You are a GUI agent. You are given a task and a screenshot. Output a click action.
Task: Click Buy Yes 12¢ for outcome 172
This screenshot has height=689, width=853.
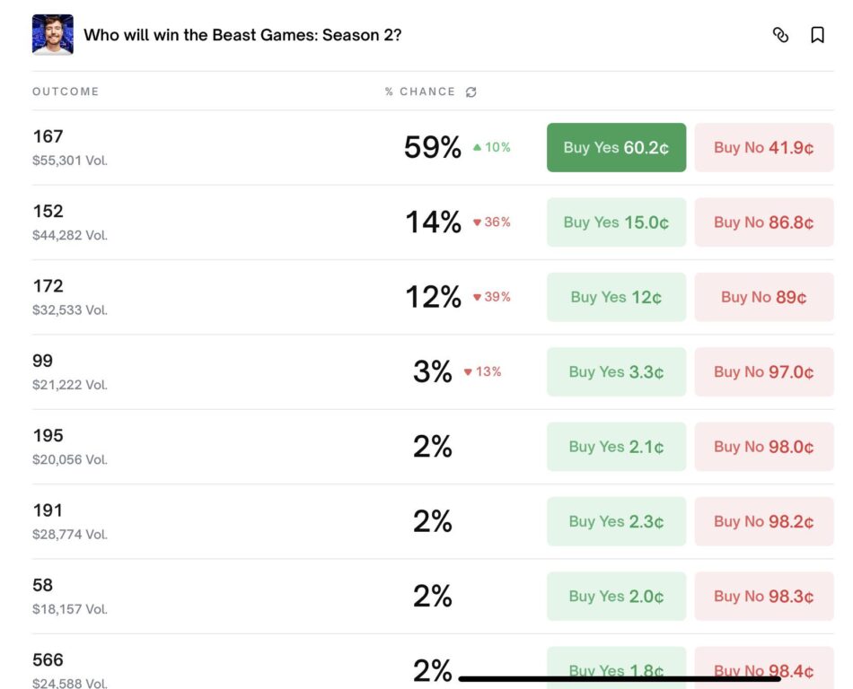(615, 297)
